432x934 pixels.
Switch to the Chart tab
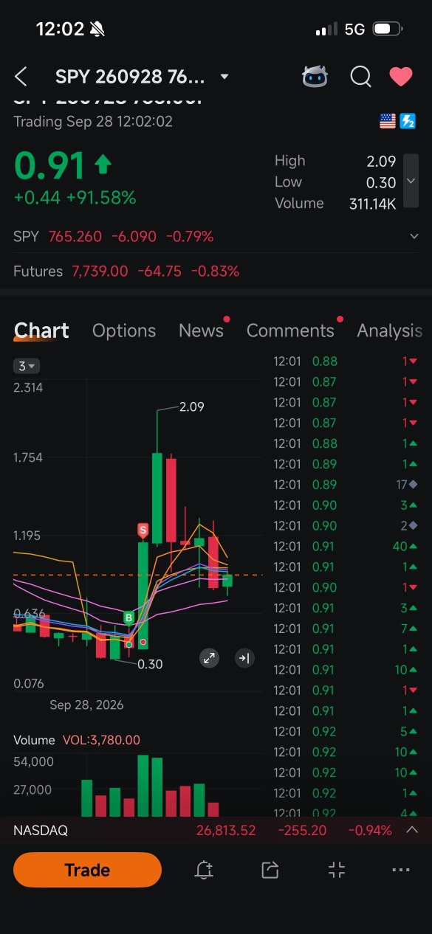click(x=41, y=331)
